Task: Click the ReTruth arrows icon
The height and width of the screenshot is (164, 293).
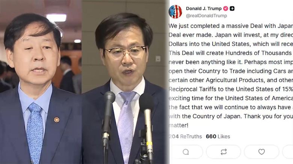Action: pos(224,152)
